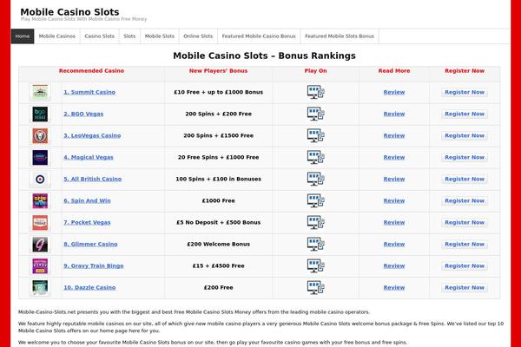The height and width of the screenshot is (347, 521).
Task: Open the 4. Magical Vegas link
Action: pos(89,157)
